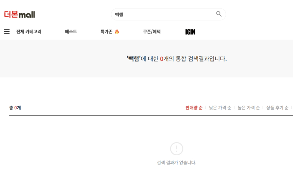
Task: Select the 쿠폰/혜택 menu
Action: pyautogui.click(x=152, y=32)
